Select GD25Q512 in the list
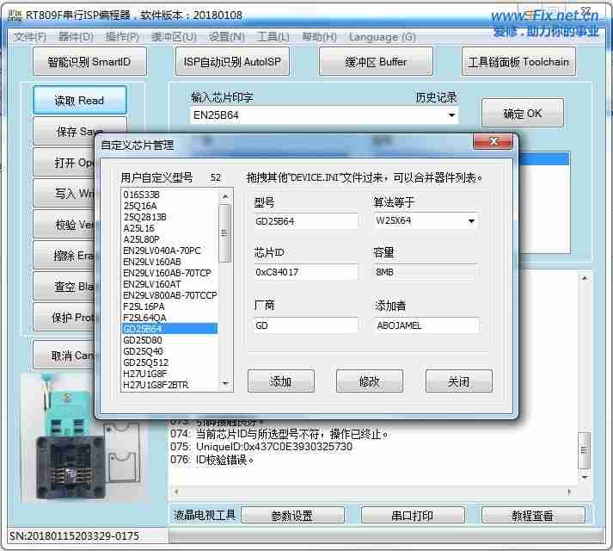613x551 pixels. pyautogui.click(x=170, y=362)
